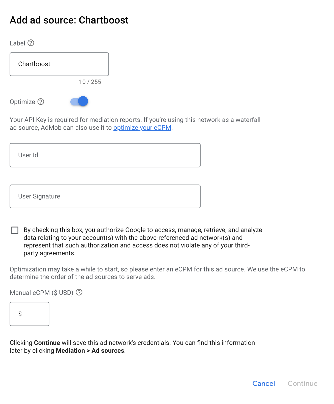The height and width of the screenshot is (404, 334).
Task: Click into the User Id field
Action: tap(105, 155)
